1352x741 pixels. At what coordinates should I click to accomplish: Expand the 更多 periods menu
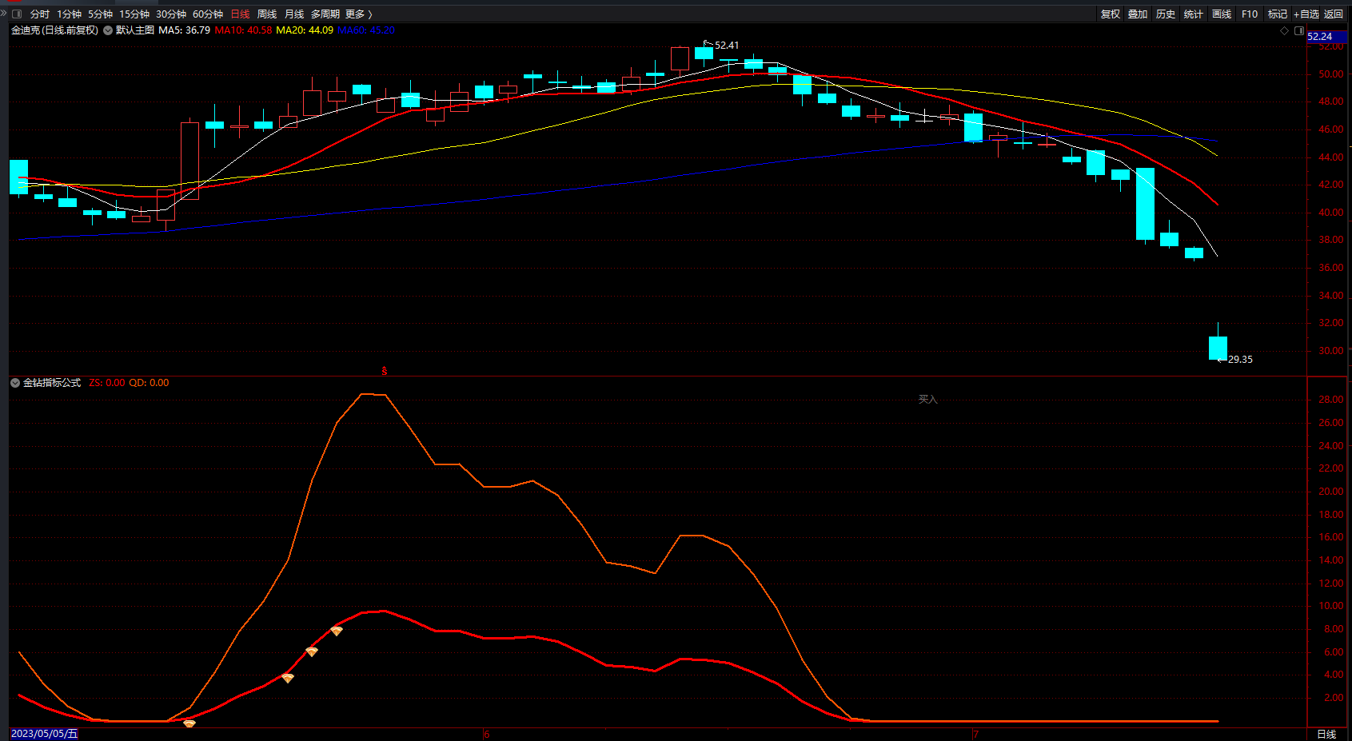pos(359,14)
